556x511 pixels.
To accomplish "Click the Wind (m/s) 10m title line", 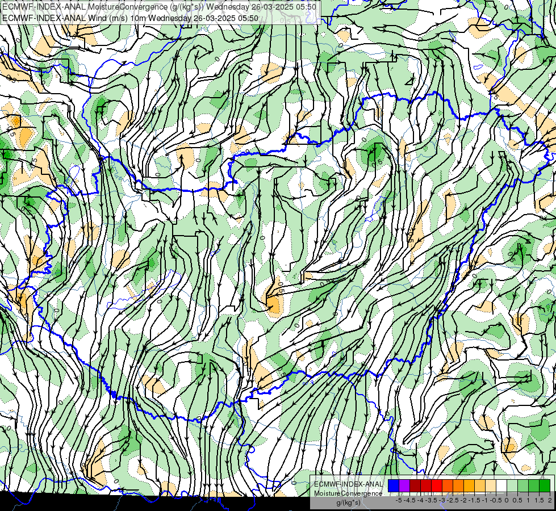I will (130, 18).
